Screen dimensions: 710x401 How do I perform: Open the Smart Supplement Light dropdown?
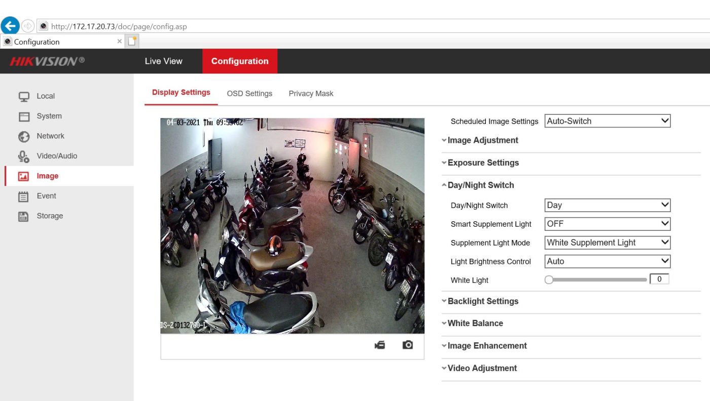pos(608,224)
